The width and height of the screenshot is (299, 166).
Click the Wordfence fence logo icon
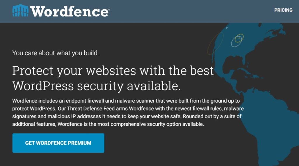[20, 11]
